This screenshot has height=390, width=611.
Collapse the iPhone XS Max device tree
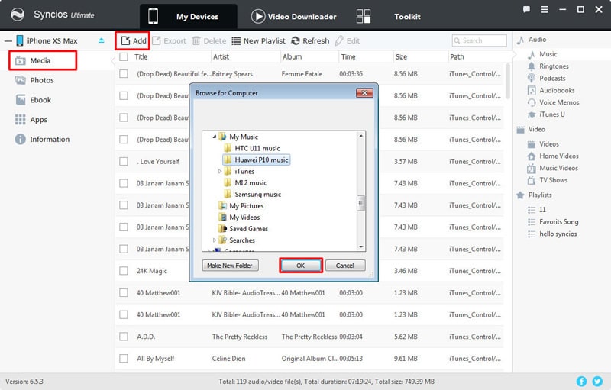coord(8,40)
